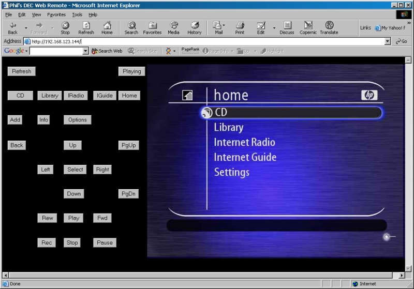The height and width of the screenshot is (289, 414).
Task: Click the Google toolbar logo
Action: click(x=14, y=51)
